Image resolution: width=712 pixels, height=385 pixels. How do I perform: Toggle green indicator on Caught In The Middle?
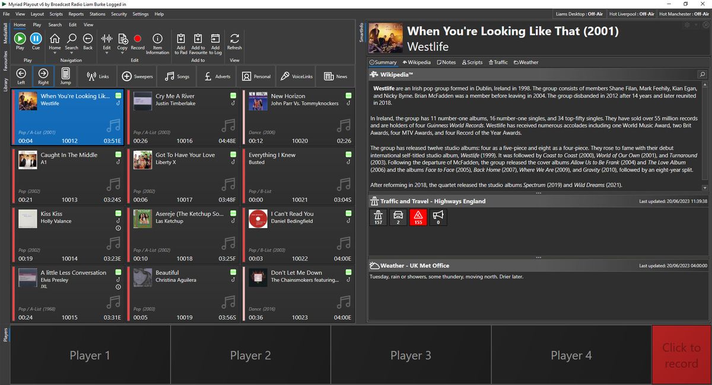(118, 155)
